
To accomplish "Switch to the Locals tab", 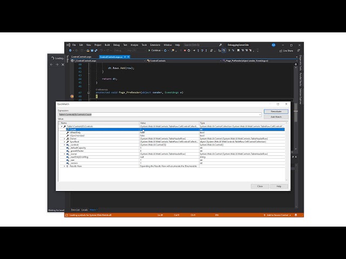I will (84, 209).
